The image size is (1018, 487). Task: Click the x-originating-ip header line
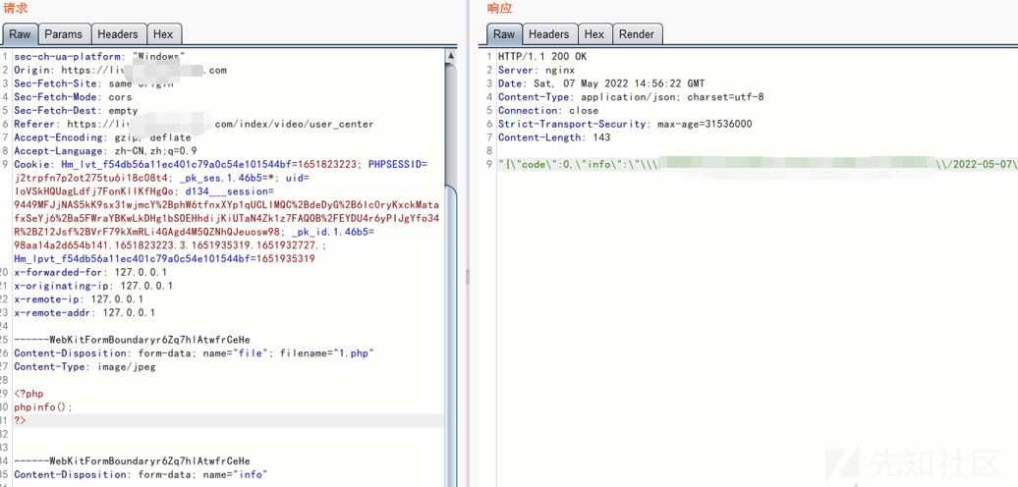[x=93, y=286]
